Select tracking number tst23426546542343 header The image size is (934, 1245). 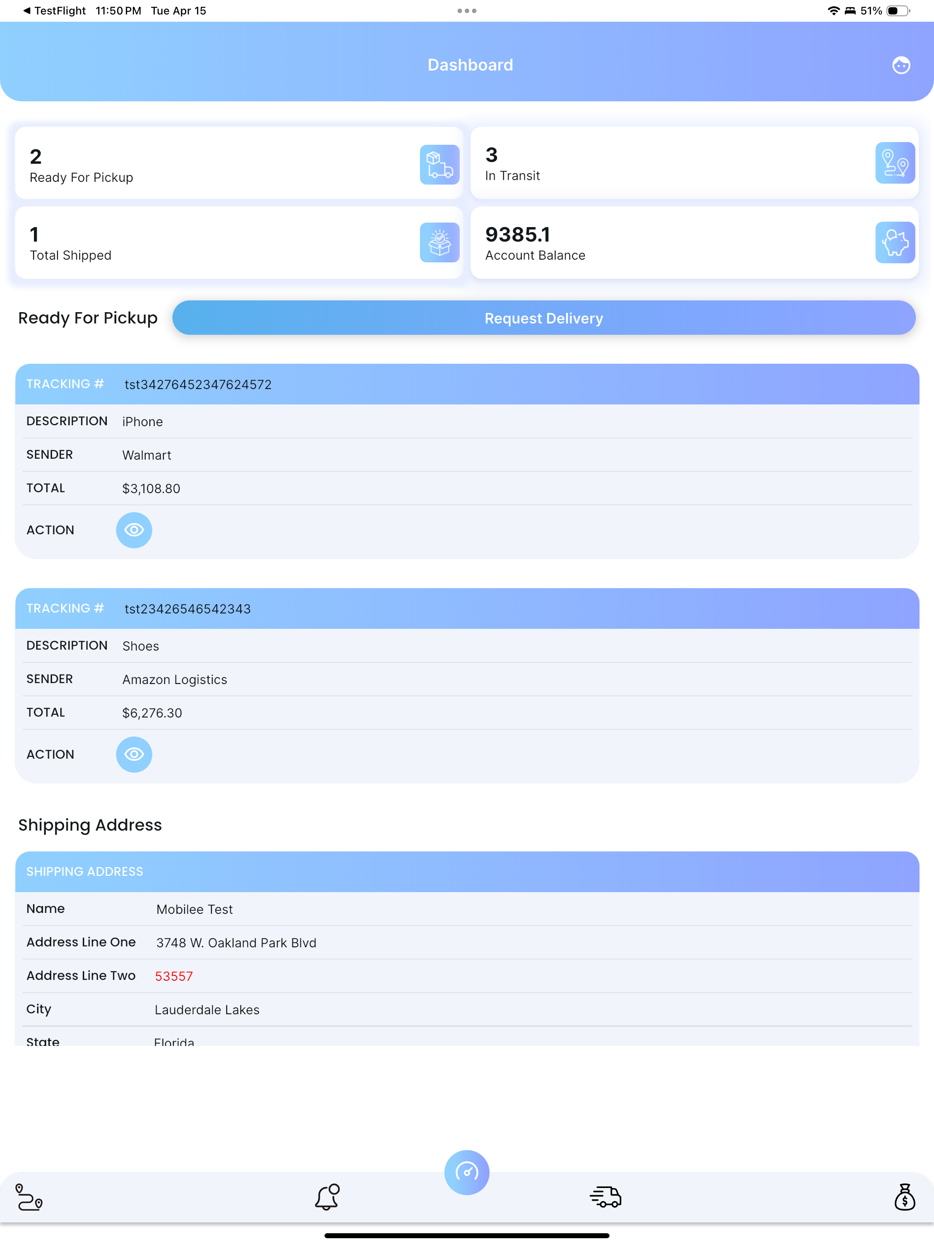click(x=467, y=608)
